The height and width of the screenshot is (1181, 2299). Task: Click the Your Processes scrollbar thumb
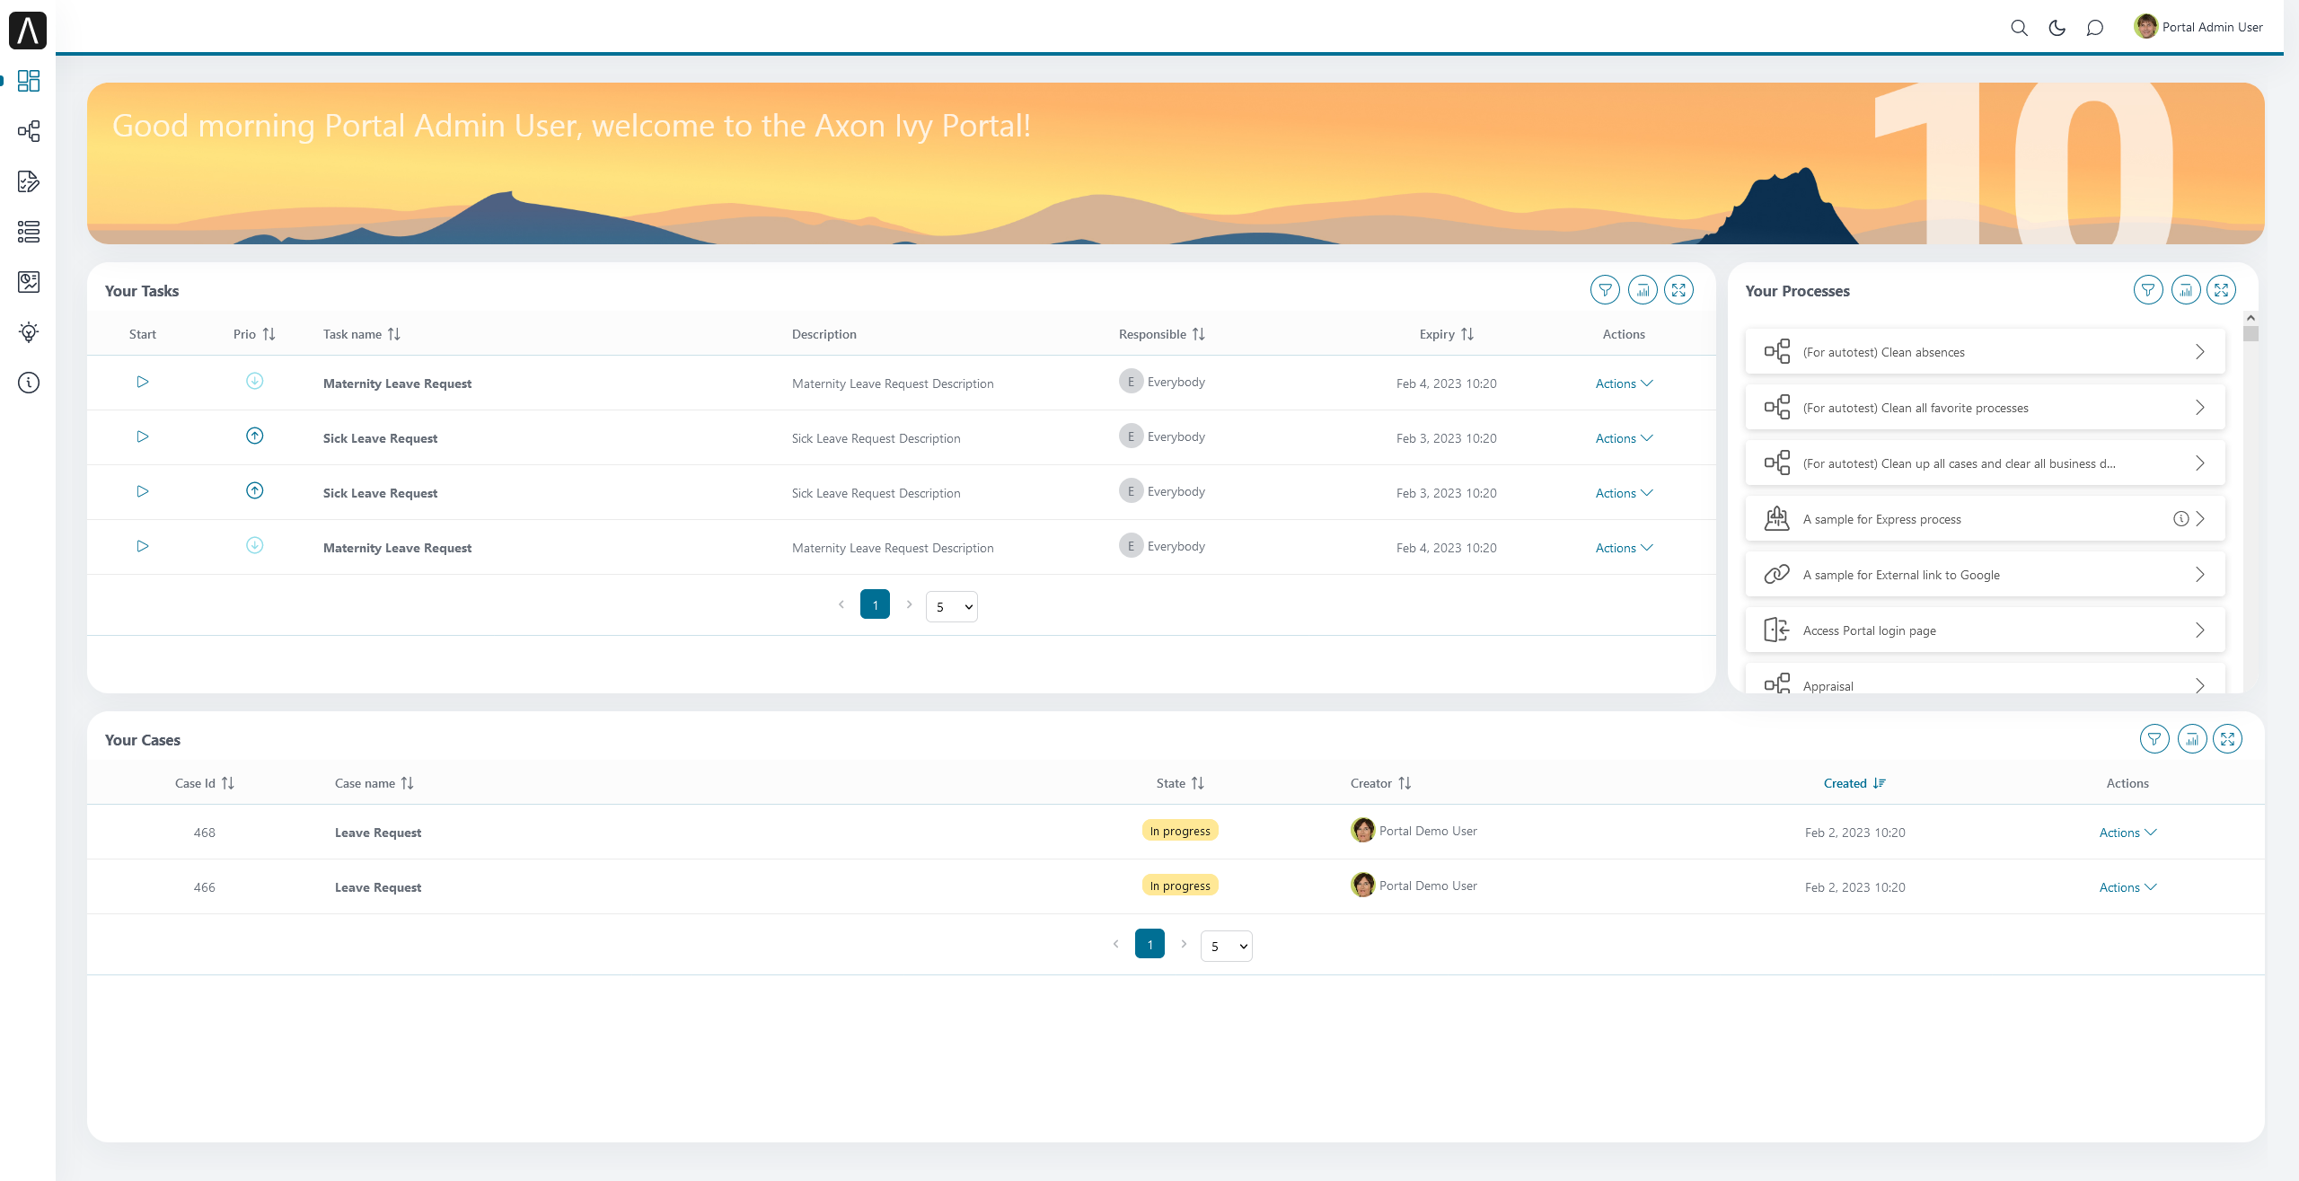(x=2251, y=334)
